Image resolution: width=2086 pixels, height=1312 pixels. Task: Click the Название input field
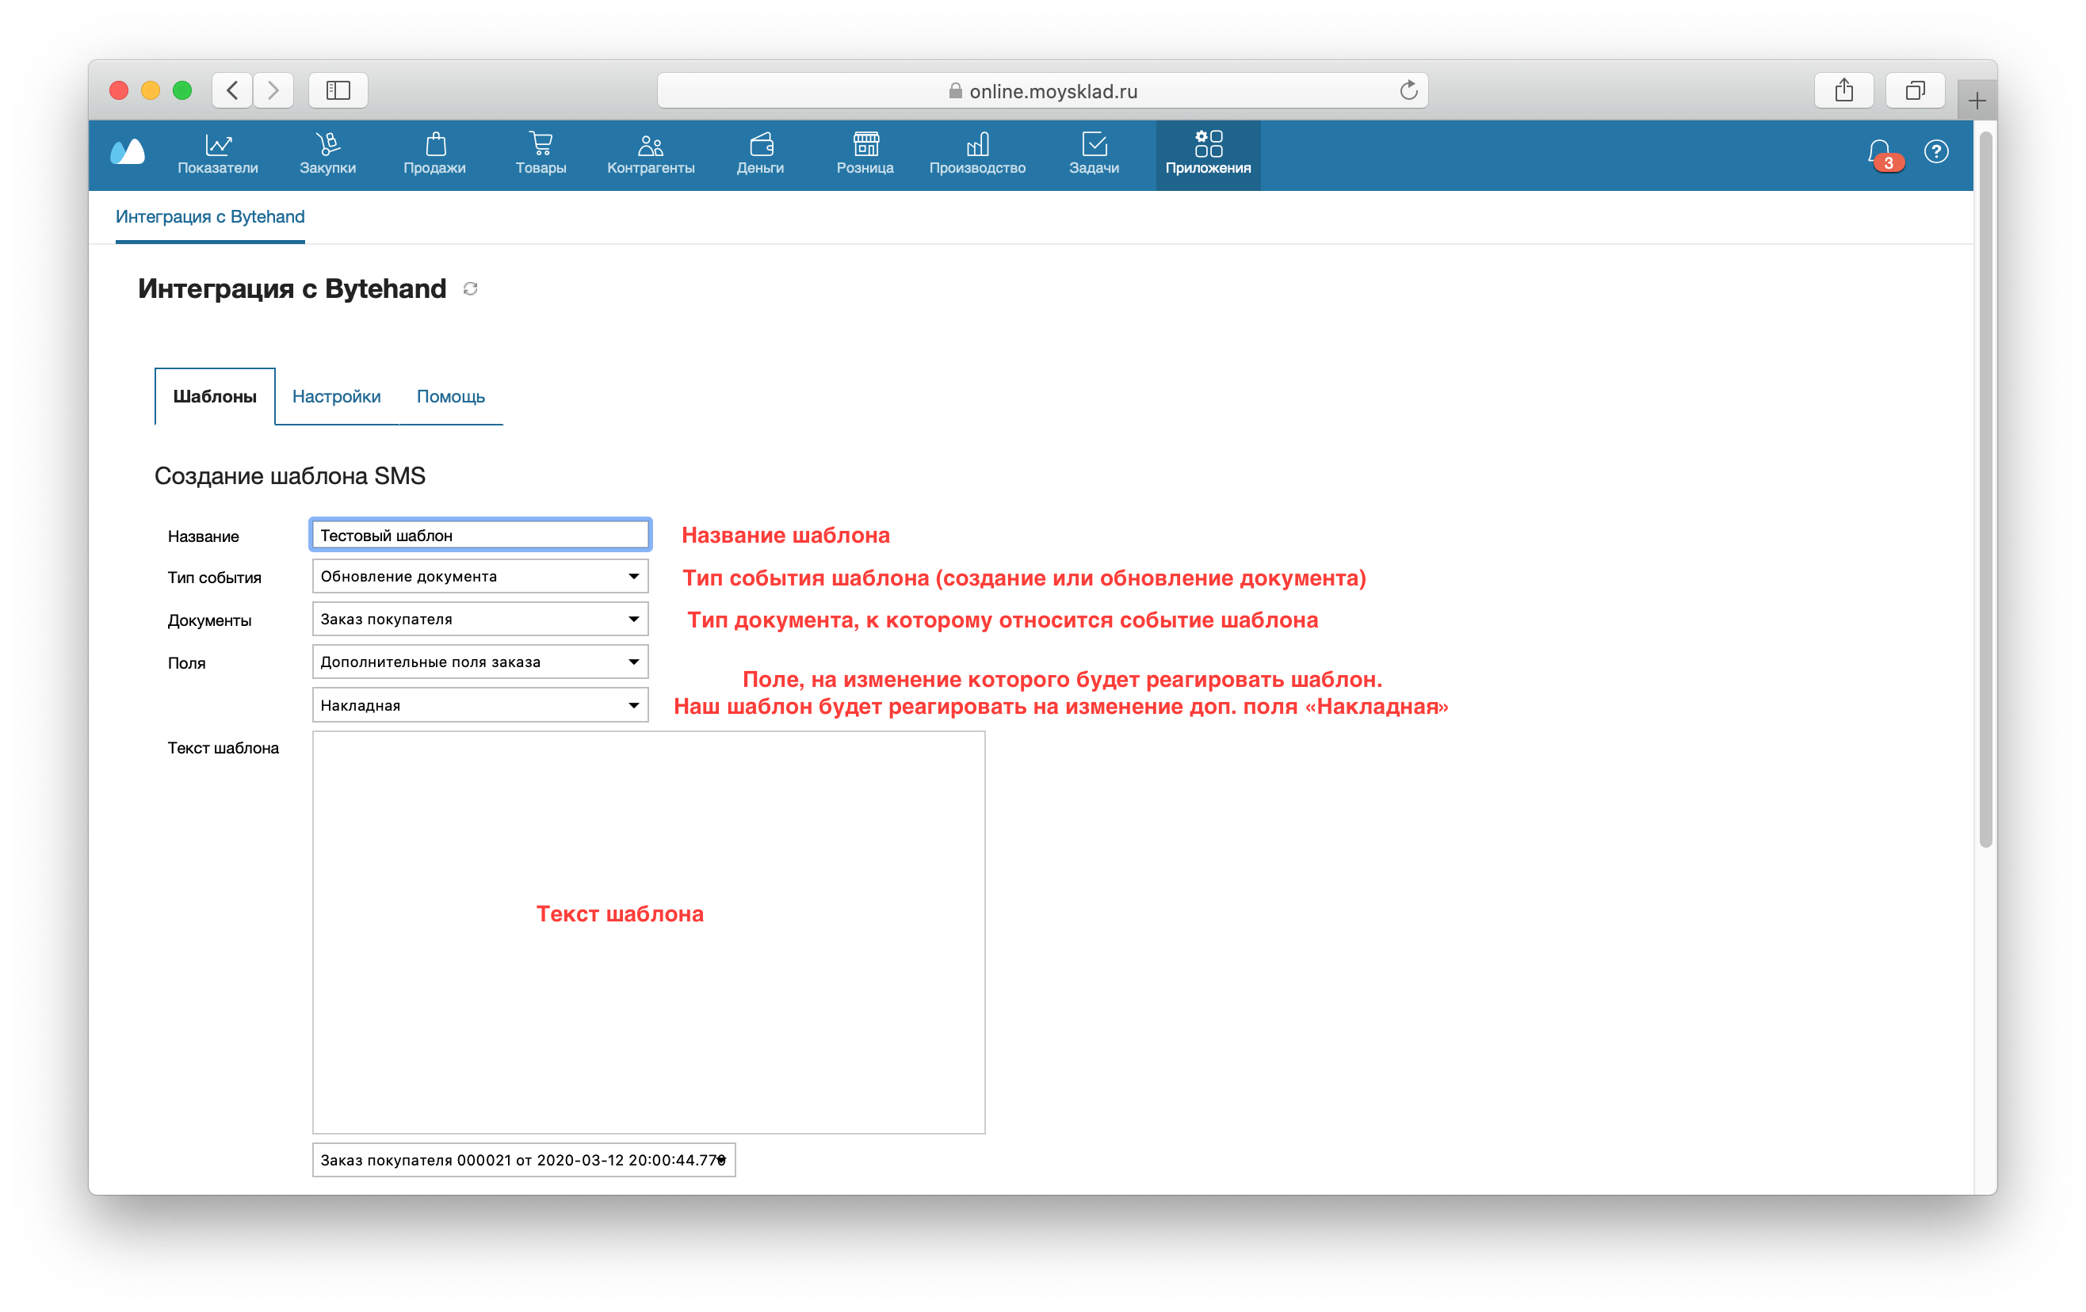coord(480,536)
